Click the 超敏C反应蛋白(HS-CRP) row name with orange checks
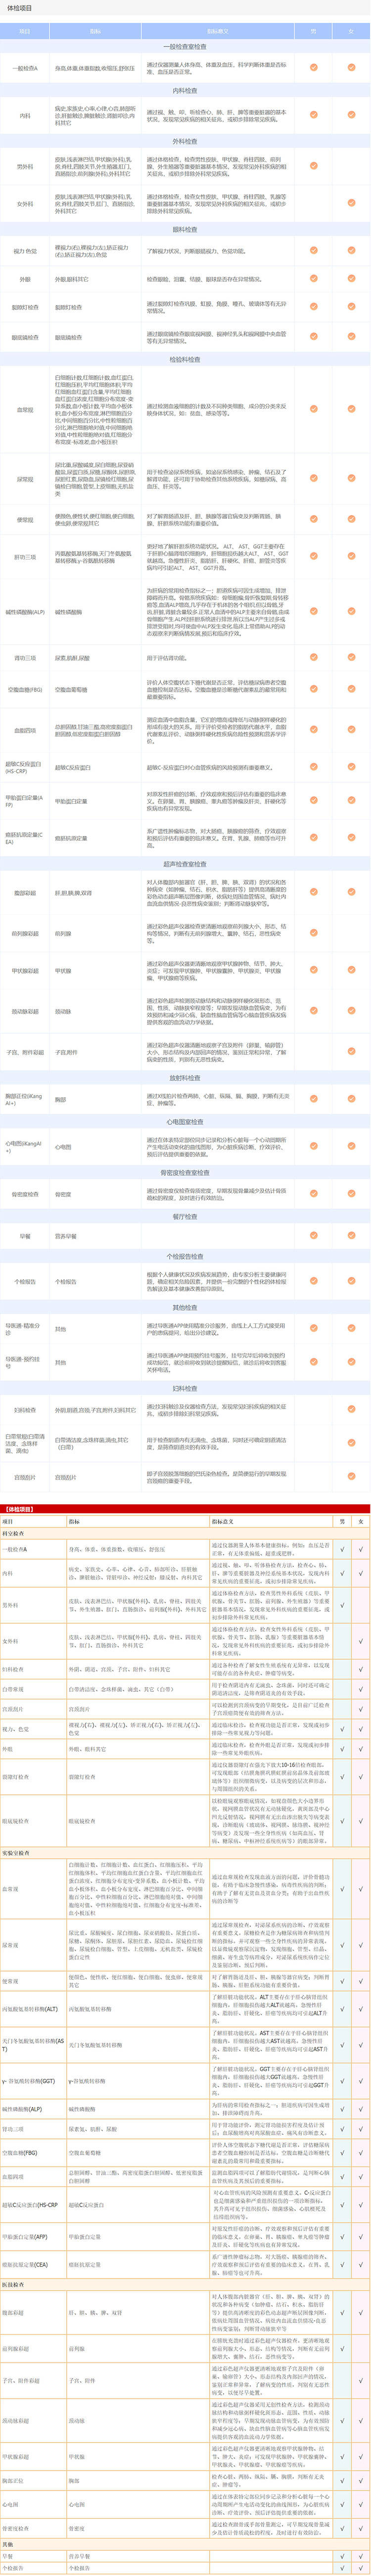The image size is (371, 2576). [24, 768]
